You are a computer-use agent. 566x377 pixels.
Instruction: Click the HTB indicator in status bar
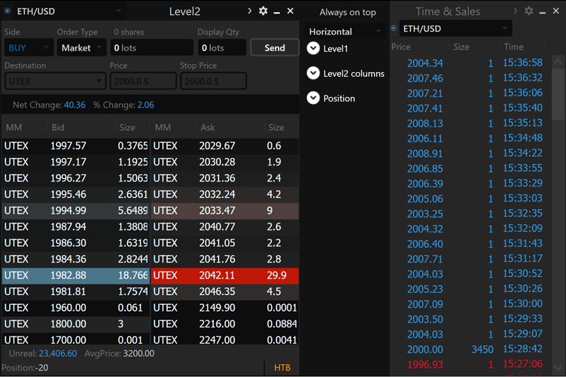[282, 367]
